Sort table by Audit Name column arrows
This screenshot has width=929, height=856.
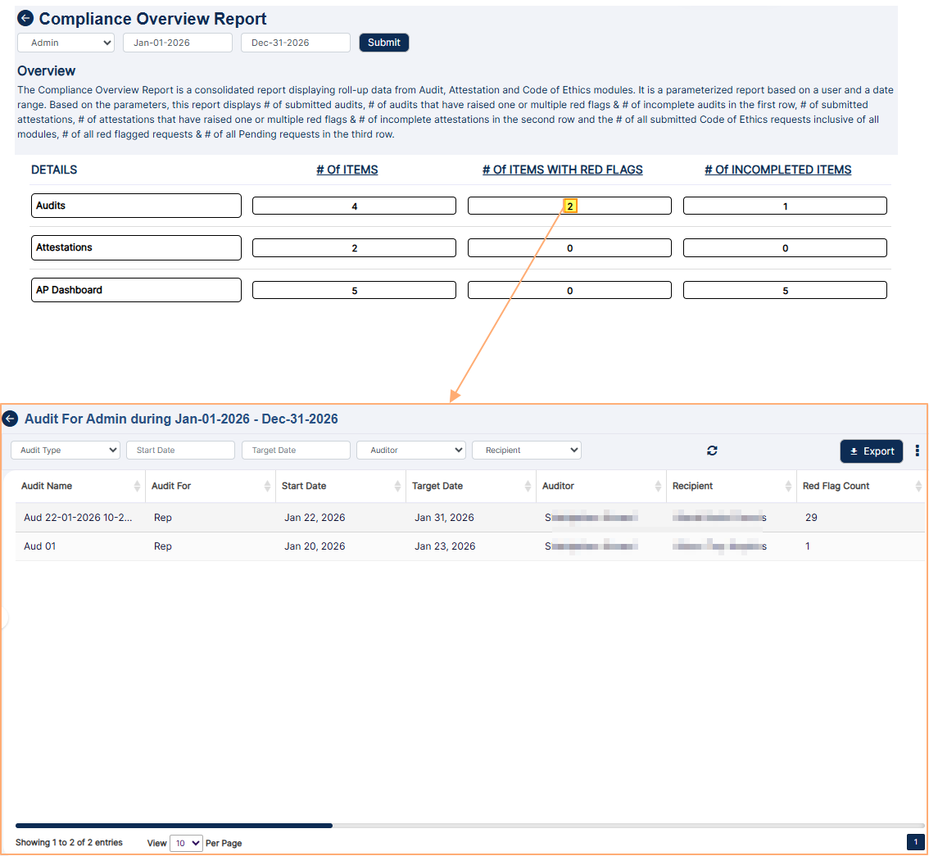[x=137, y=487]
